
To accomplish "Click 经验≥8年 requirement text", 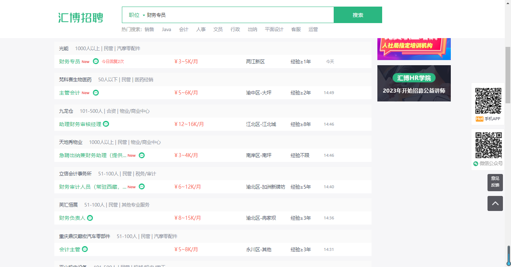I will click(301, 124).
